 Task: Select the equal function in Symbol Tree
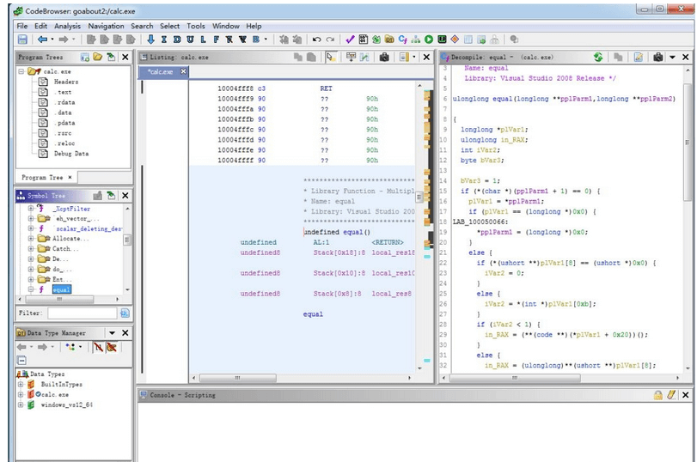point(62,289)
